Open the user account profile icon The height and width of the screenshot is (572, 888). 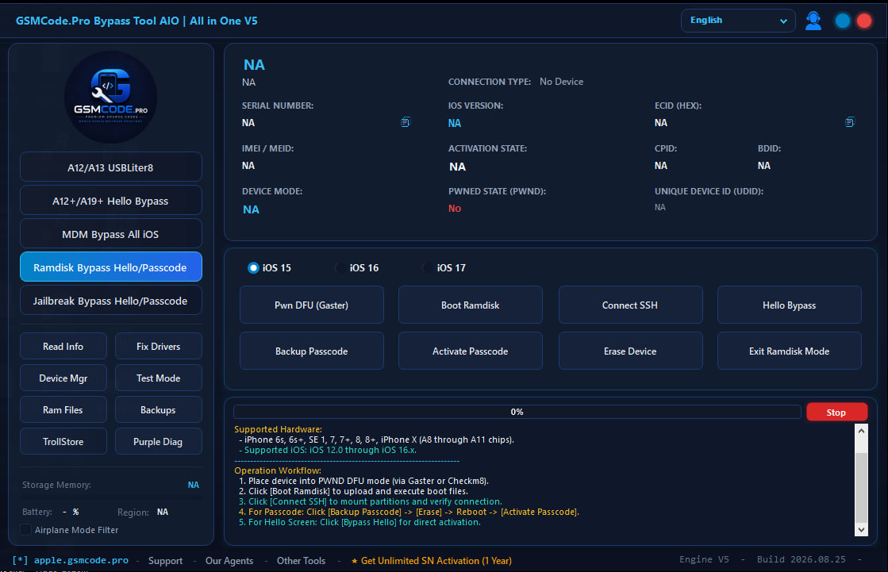point(813,21)
